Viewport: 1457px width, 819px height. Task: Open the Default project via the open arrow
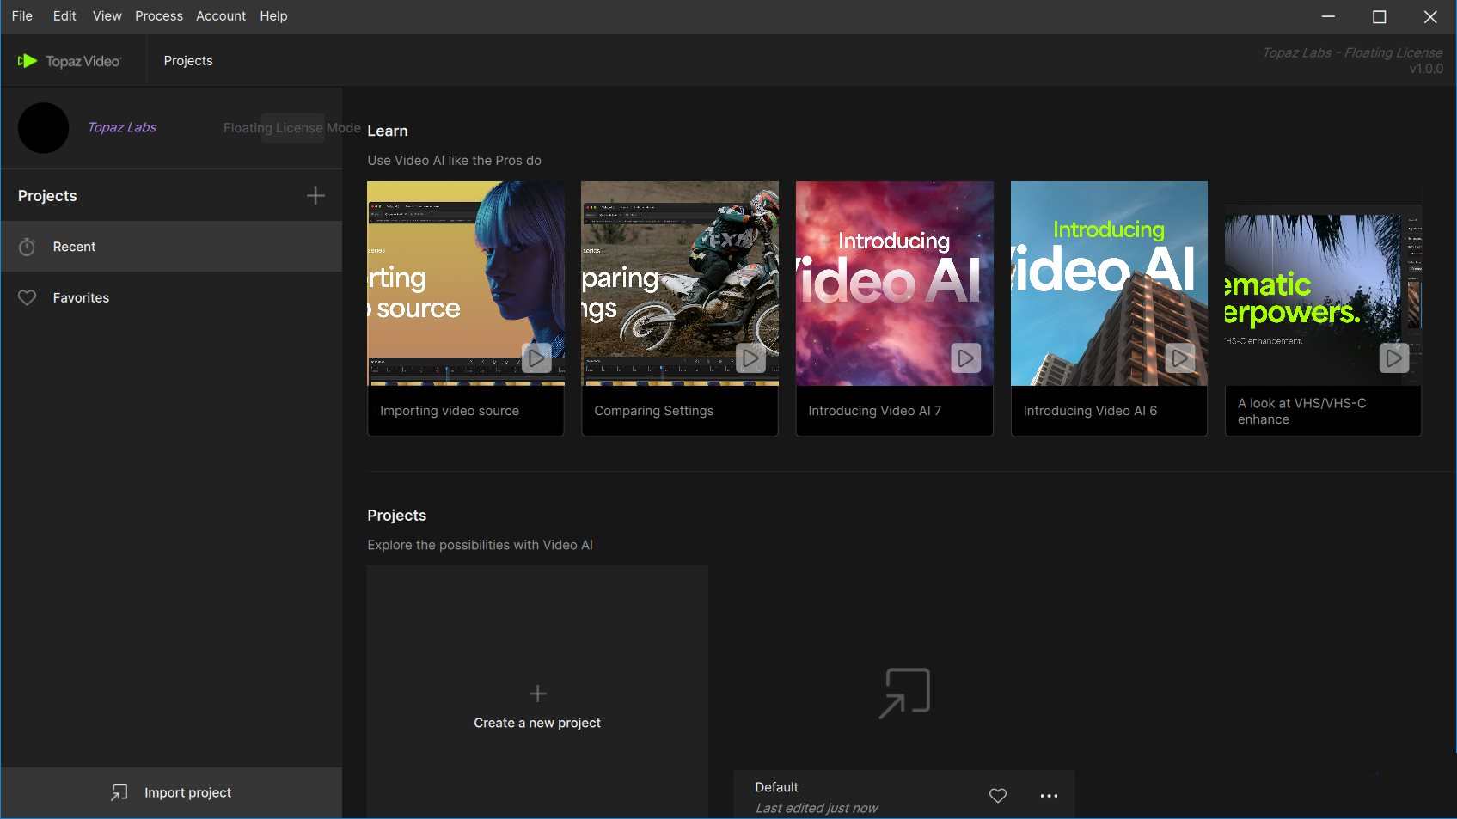[903, 693]
